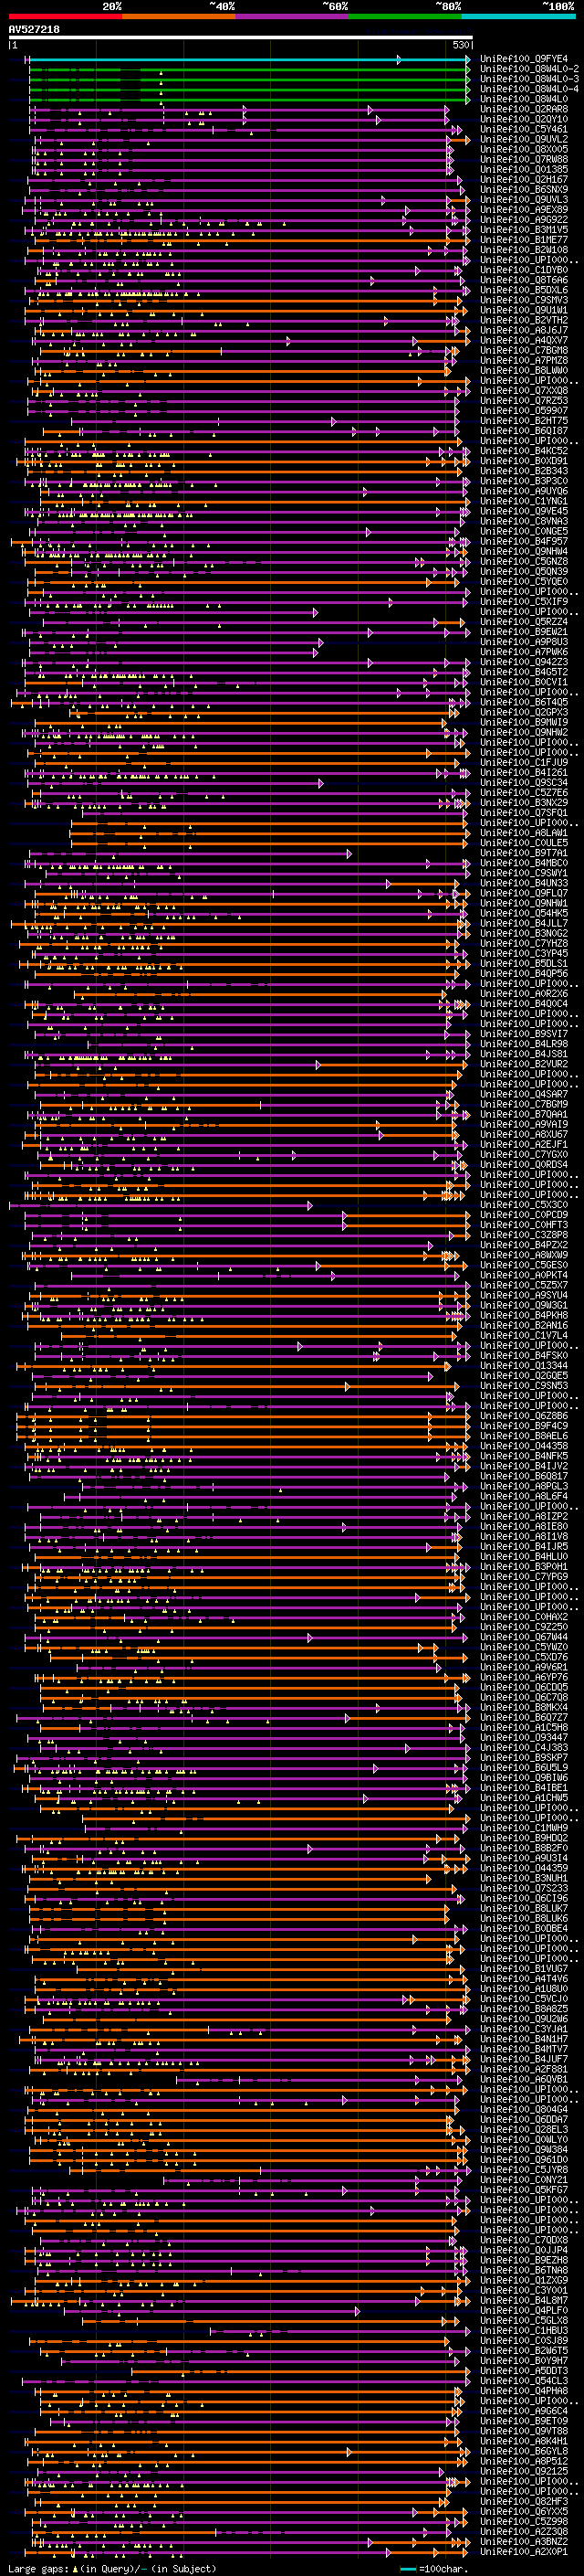Viewport: 584px width, 2576px height.
Task: Select label UniRef100_B8LWW0
Action: [524, 371]
